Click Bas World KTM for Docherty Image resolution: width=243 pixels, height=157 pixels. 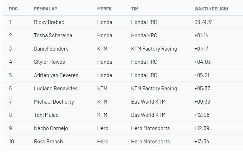[148, 102]
